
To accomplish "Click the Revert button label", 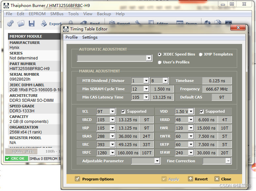I will (x=201, y=179).
